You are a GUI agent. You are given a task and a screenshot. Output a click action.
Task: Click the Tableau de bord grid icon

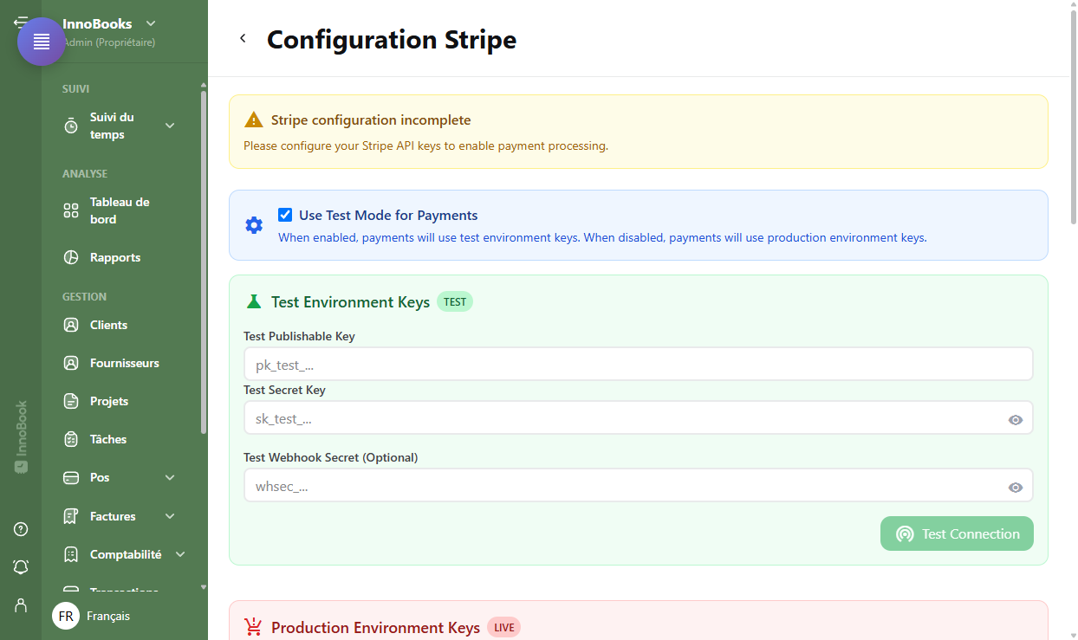point(71,210)
